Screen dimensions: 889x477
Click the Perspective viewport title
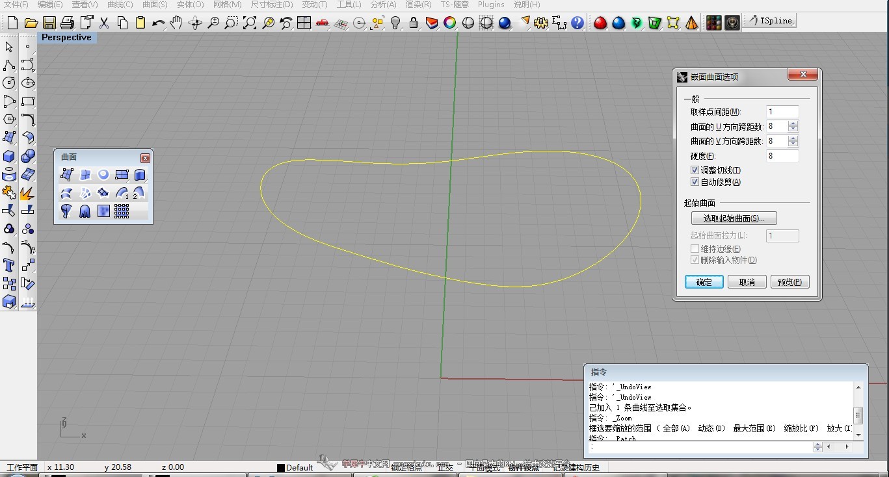[66, 37]
